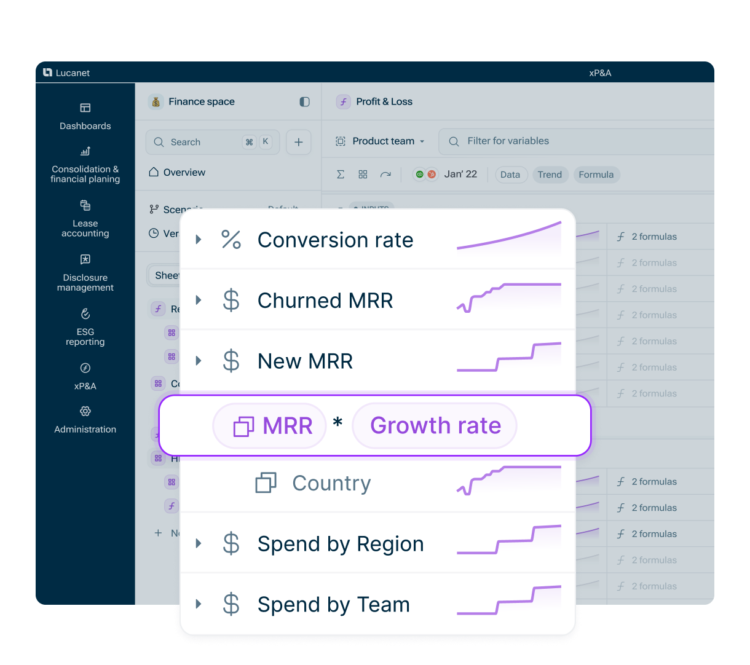Open the Administration gear icon
Screen dimensions: 750x665
pyautogui.click(x=85, y=411)
